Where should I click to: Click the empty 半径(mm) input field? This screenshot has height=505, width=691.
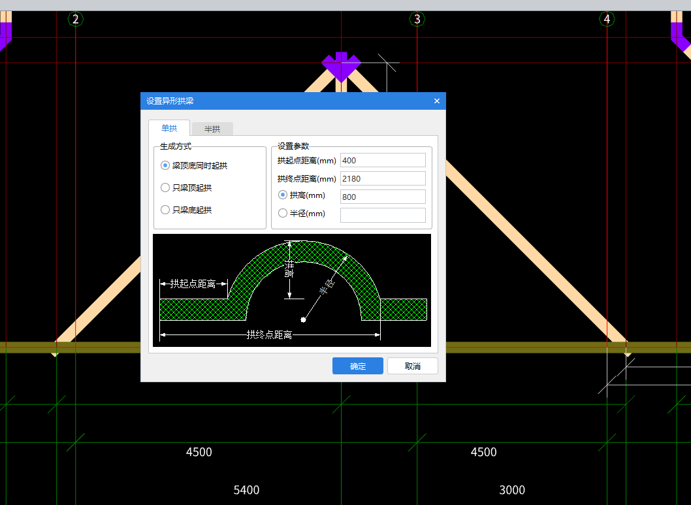point(383,215)
